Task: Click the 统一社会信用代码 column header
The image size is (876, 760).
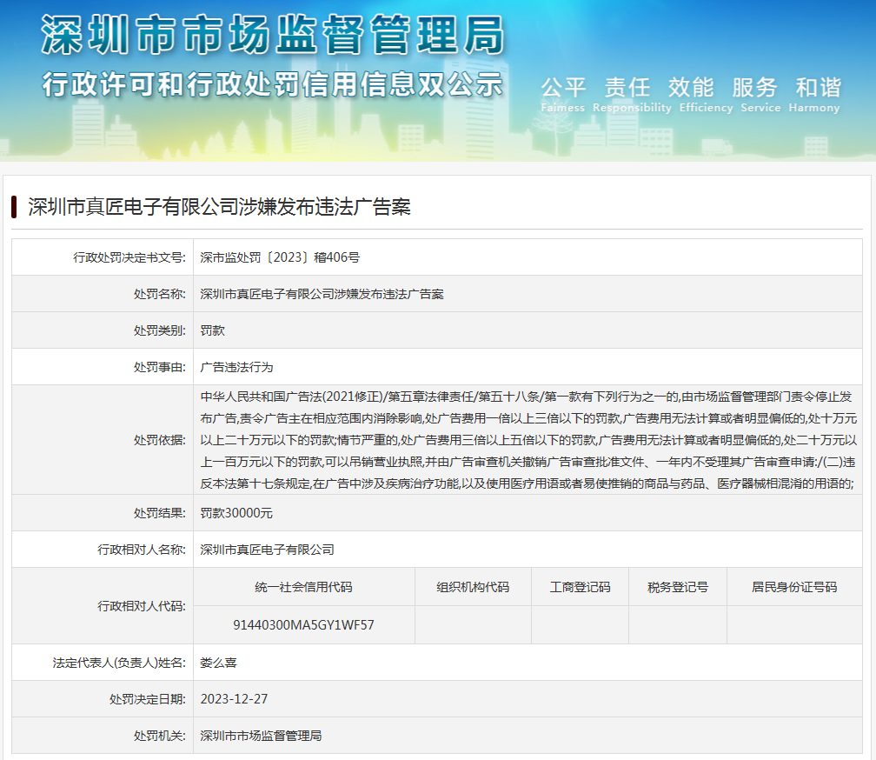Action: tap(304, 587)
